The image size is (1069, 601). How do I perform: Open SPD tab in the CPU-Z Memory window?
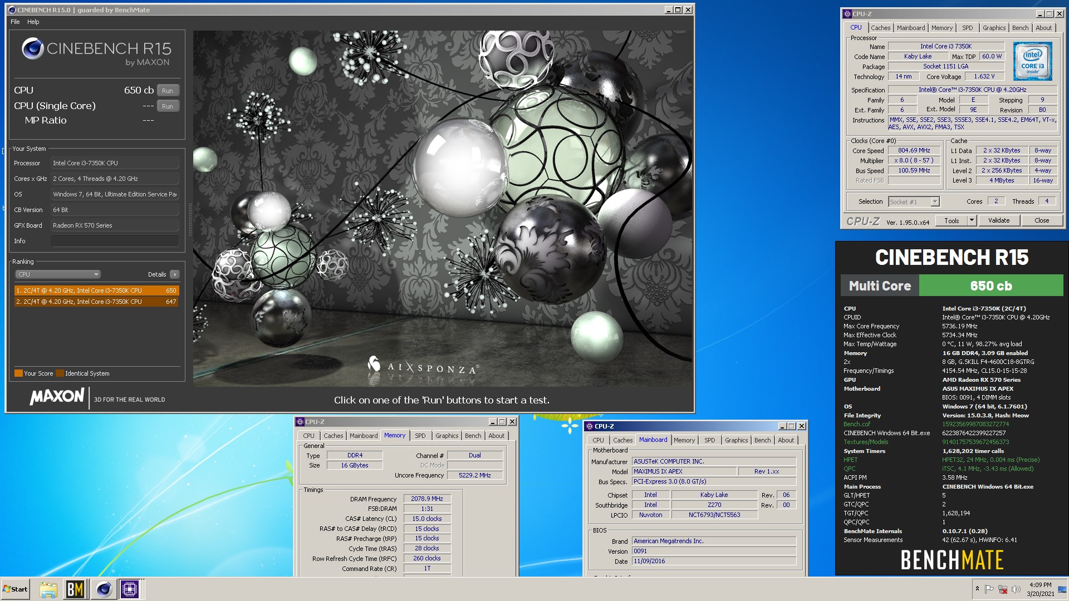coord(420,436)
